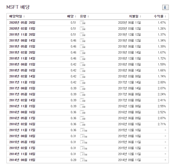The image size is (170, 164).
Task: Click 3M icon in 2017년 08월 15일 row
Action: pos(83,88)
